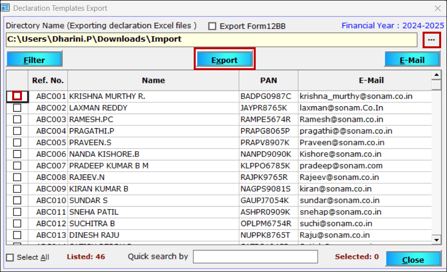
Task: Click the PAN value RAMPE5674R
Action: coord(265,119)
